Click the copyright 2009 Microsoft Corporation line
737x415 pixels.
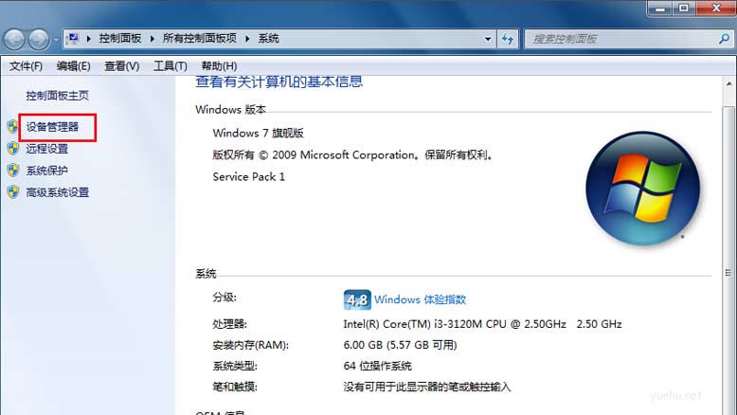(352, 155)
